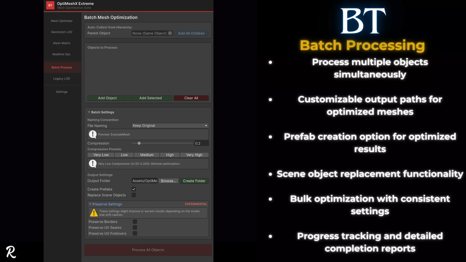Select the High compression preset

[170, 155]
